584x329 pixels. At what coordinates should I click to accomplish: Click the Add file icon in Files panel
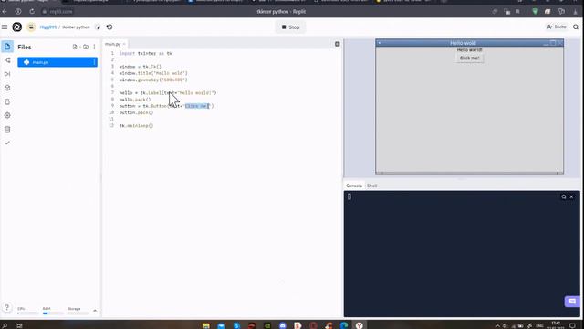click(x=75, y=47)
